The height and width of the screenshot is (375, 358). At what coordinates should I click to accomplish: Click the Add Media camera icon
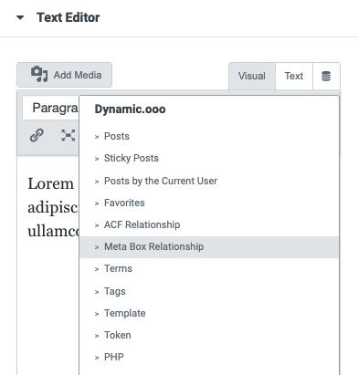tap(39, 74)
